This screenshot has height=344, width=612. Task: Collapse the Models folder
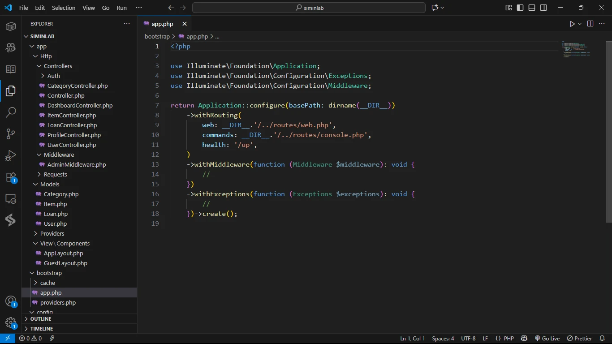click(49, 185)
